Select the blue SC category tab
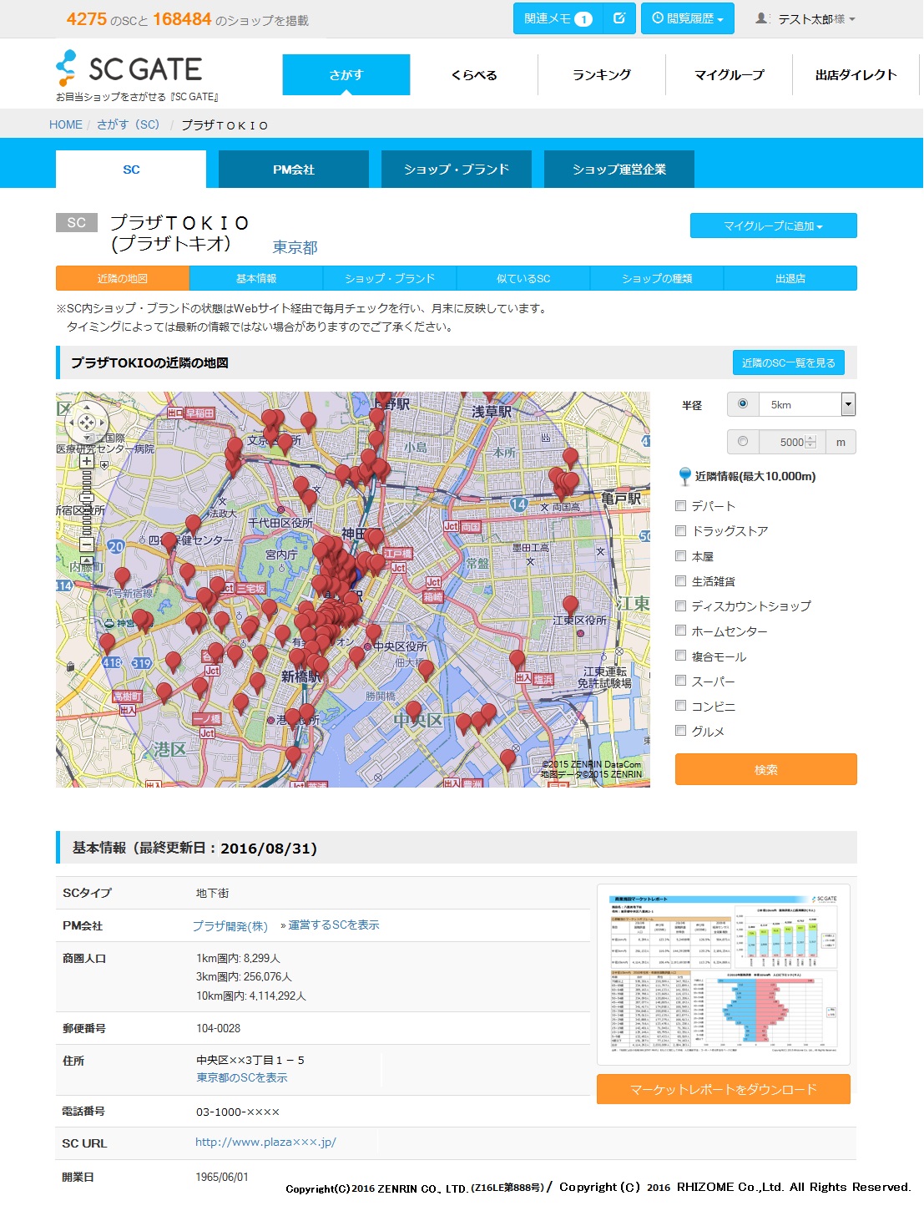The image size is (924, 1211). tap(131, 170)
